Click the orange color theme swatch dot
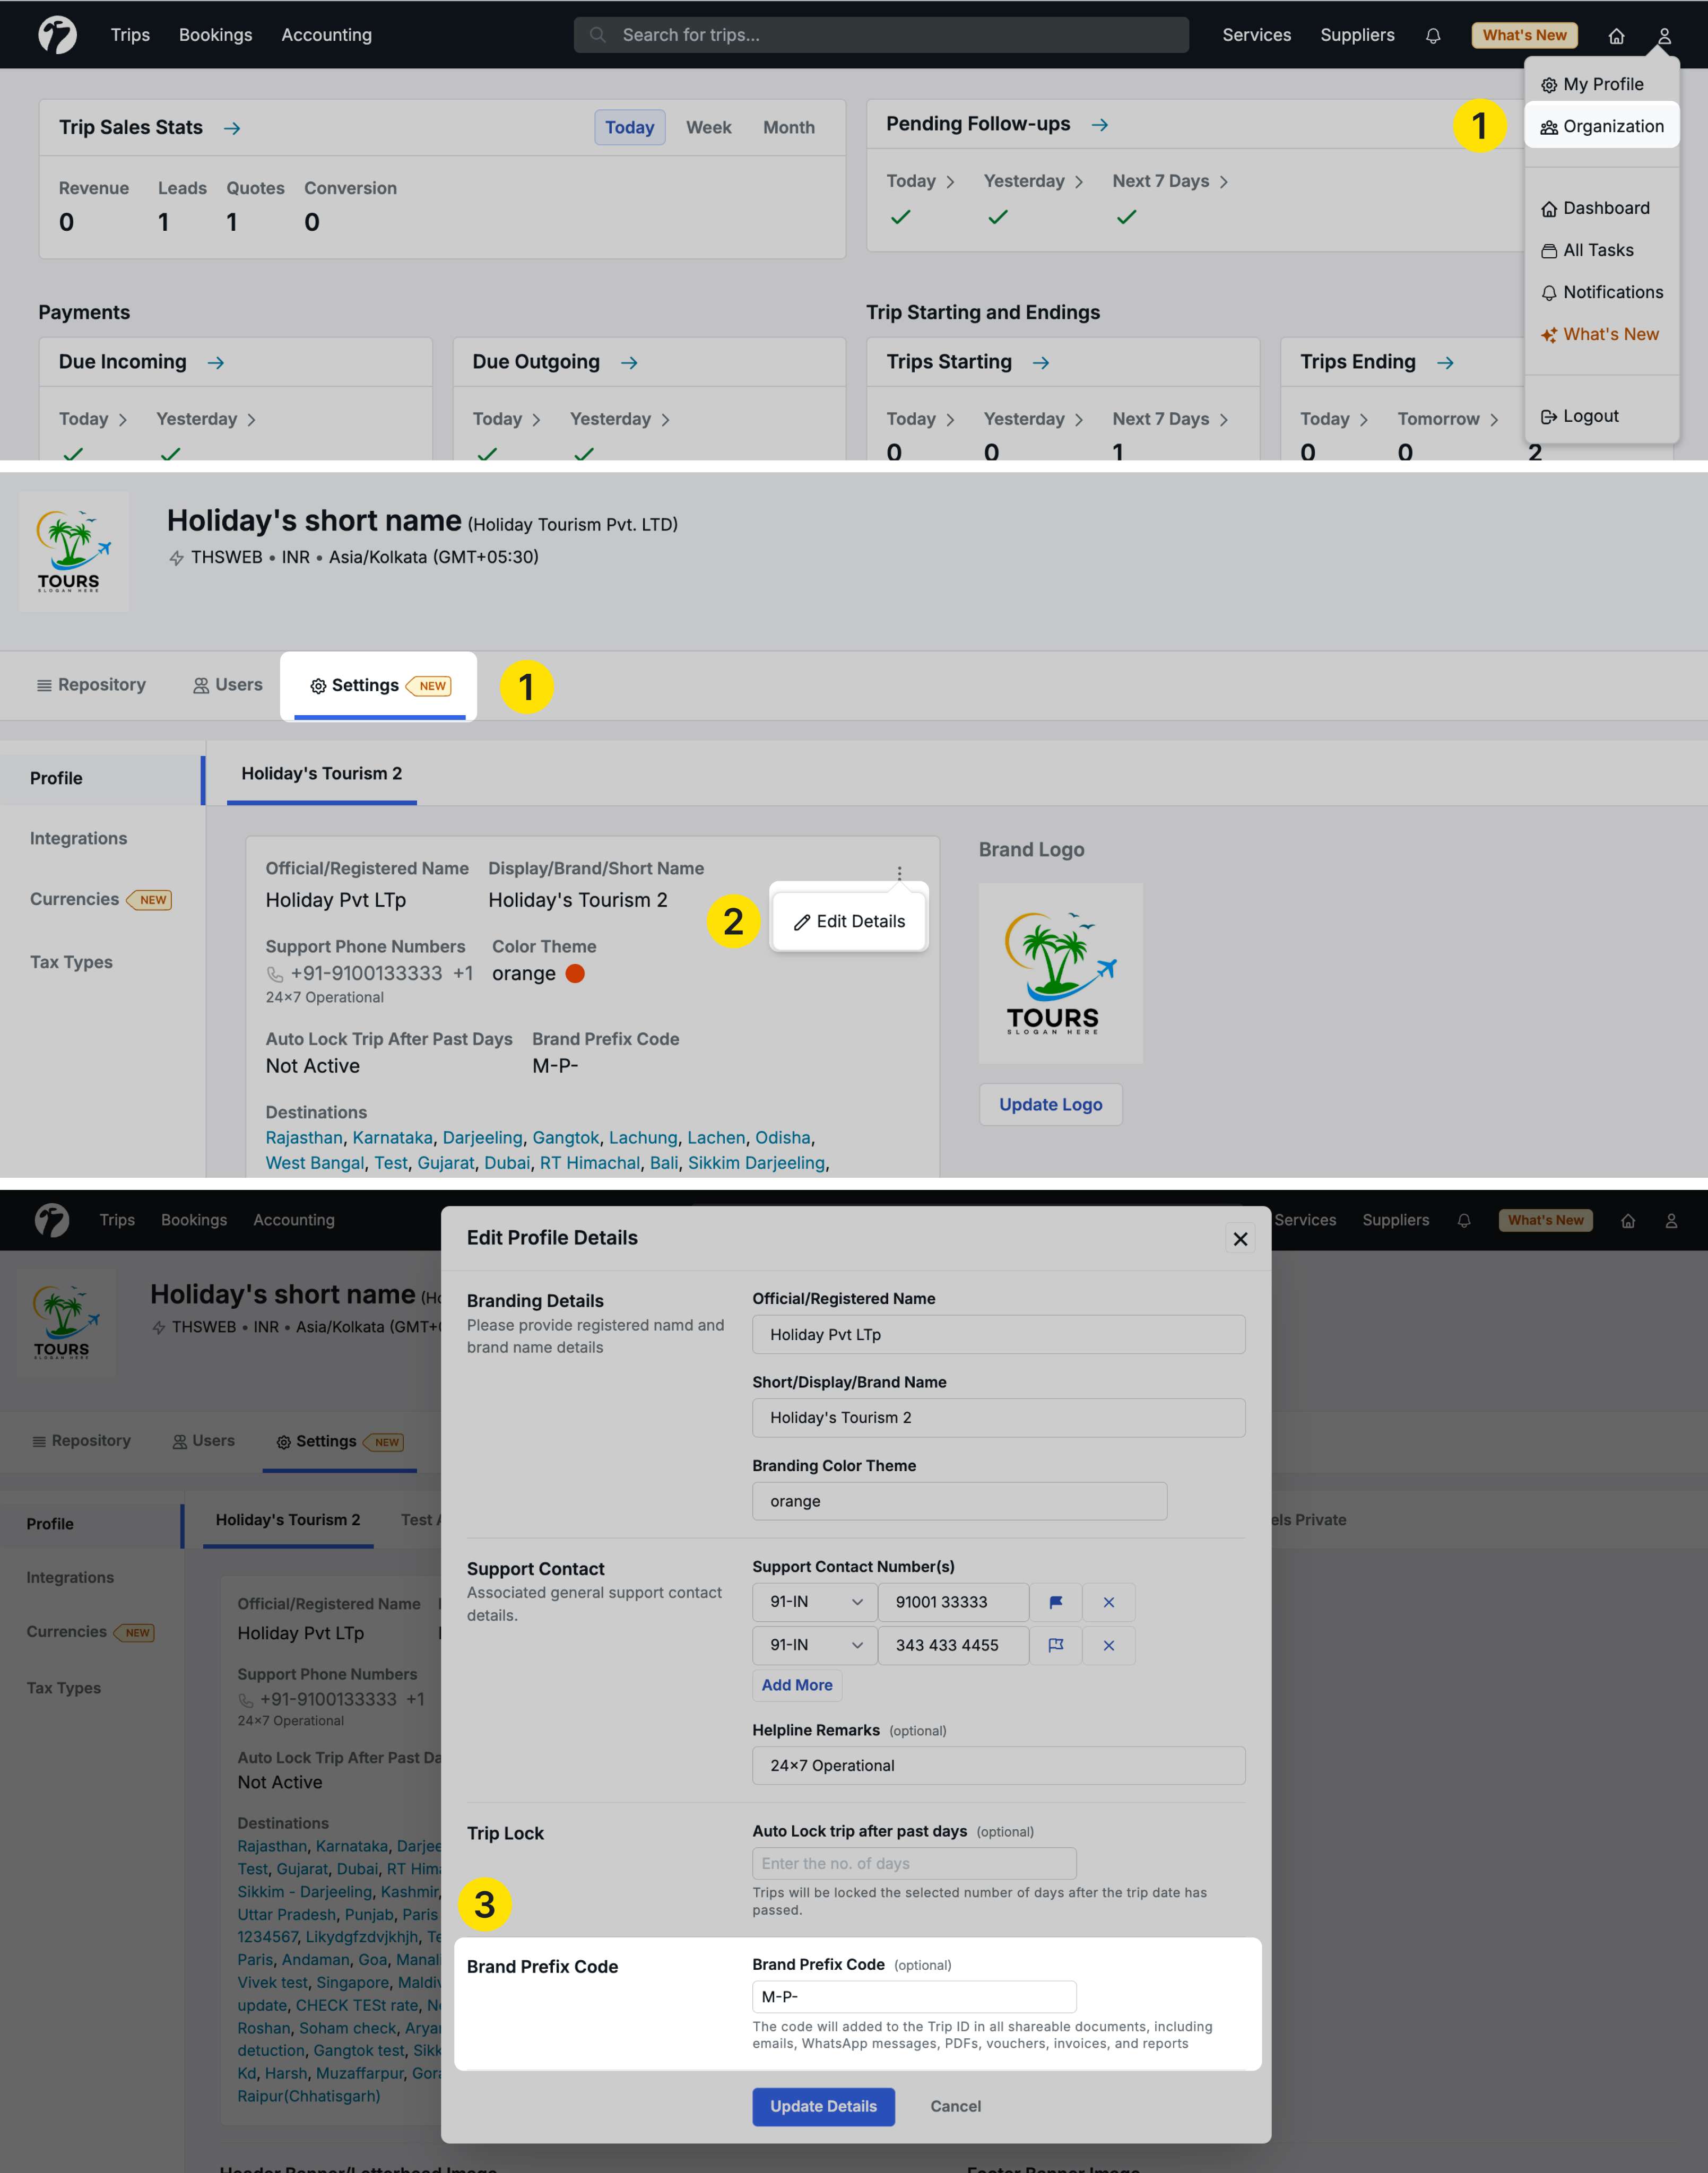Viewport: 1708px width, 2173px height. [575, 973]
